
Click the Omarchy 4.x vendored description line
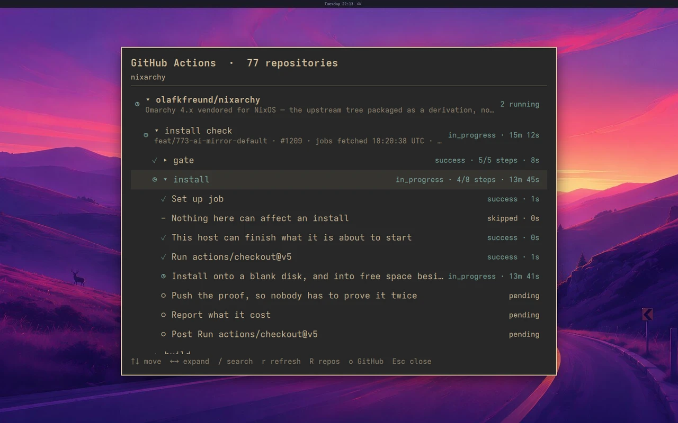tap(320, 110)
